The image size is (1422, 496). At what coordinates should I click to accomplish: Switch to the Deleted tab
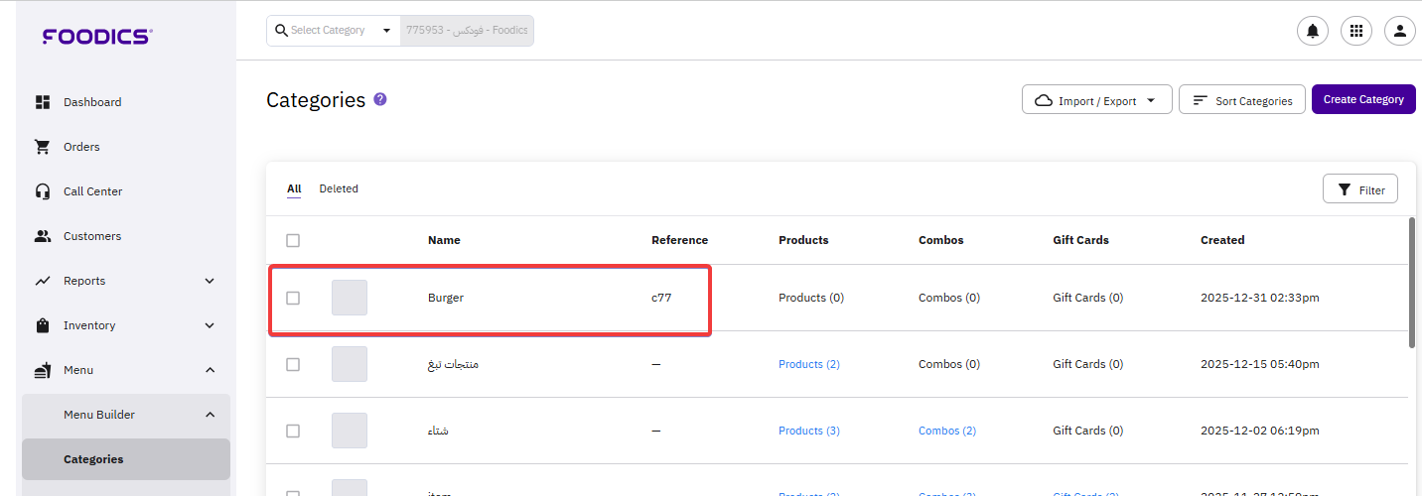(x=339, y=188)
